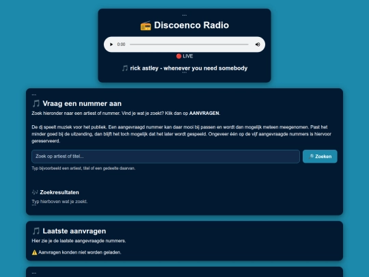This screenshot has height=277, width=369.
Task: Click the radio emoji beside Discoenco Radio
Action: pyautogui.click(x=146, y=25)
